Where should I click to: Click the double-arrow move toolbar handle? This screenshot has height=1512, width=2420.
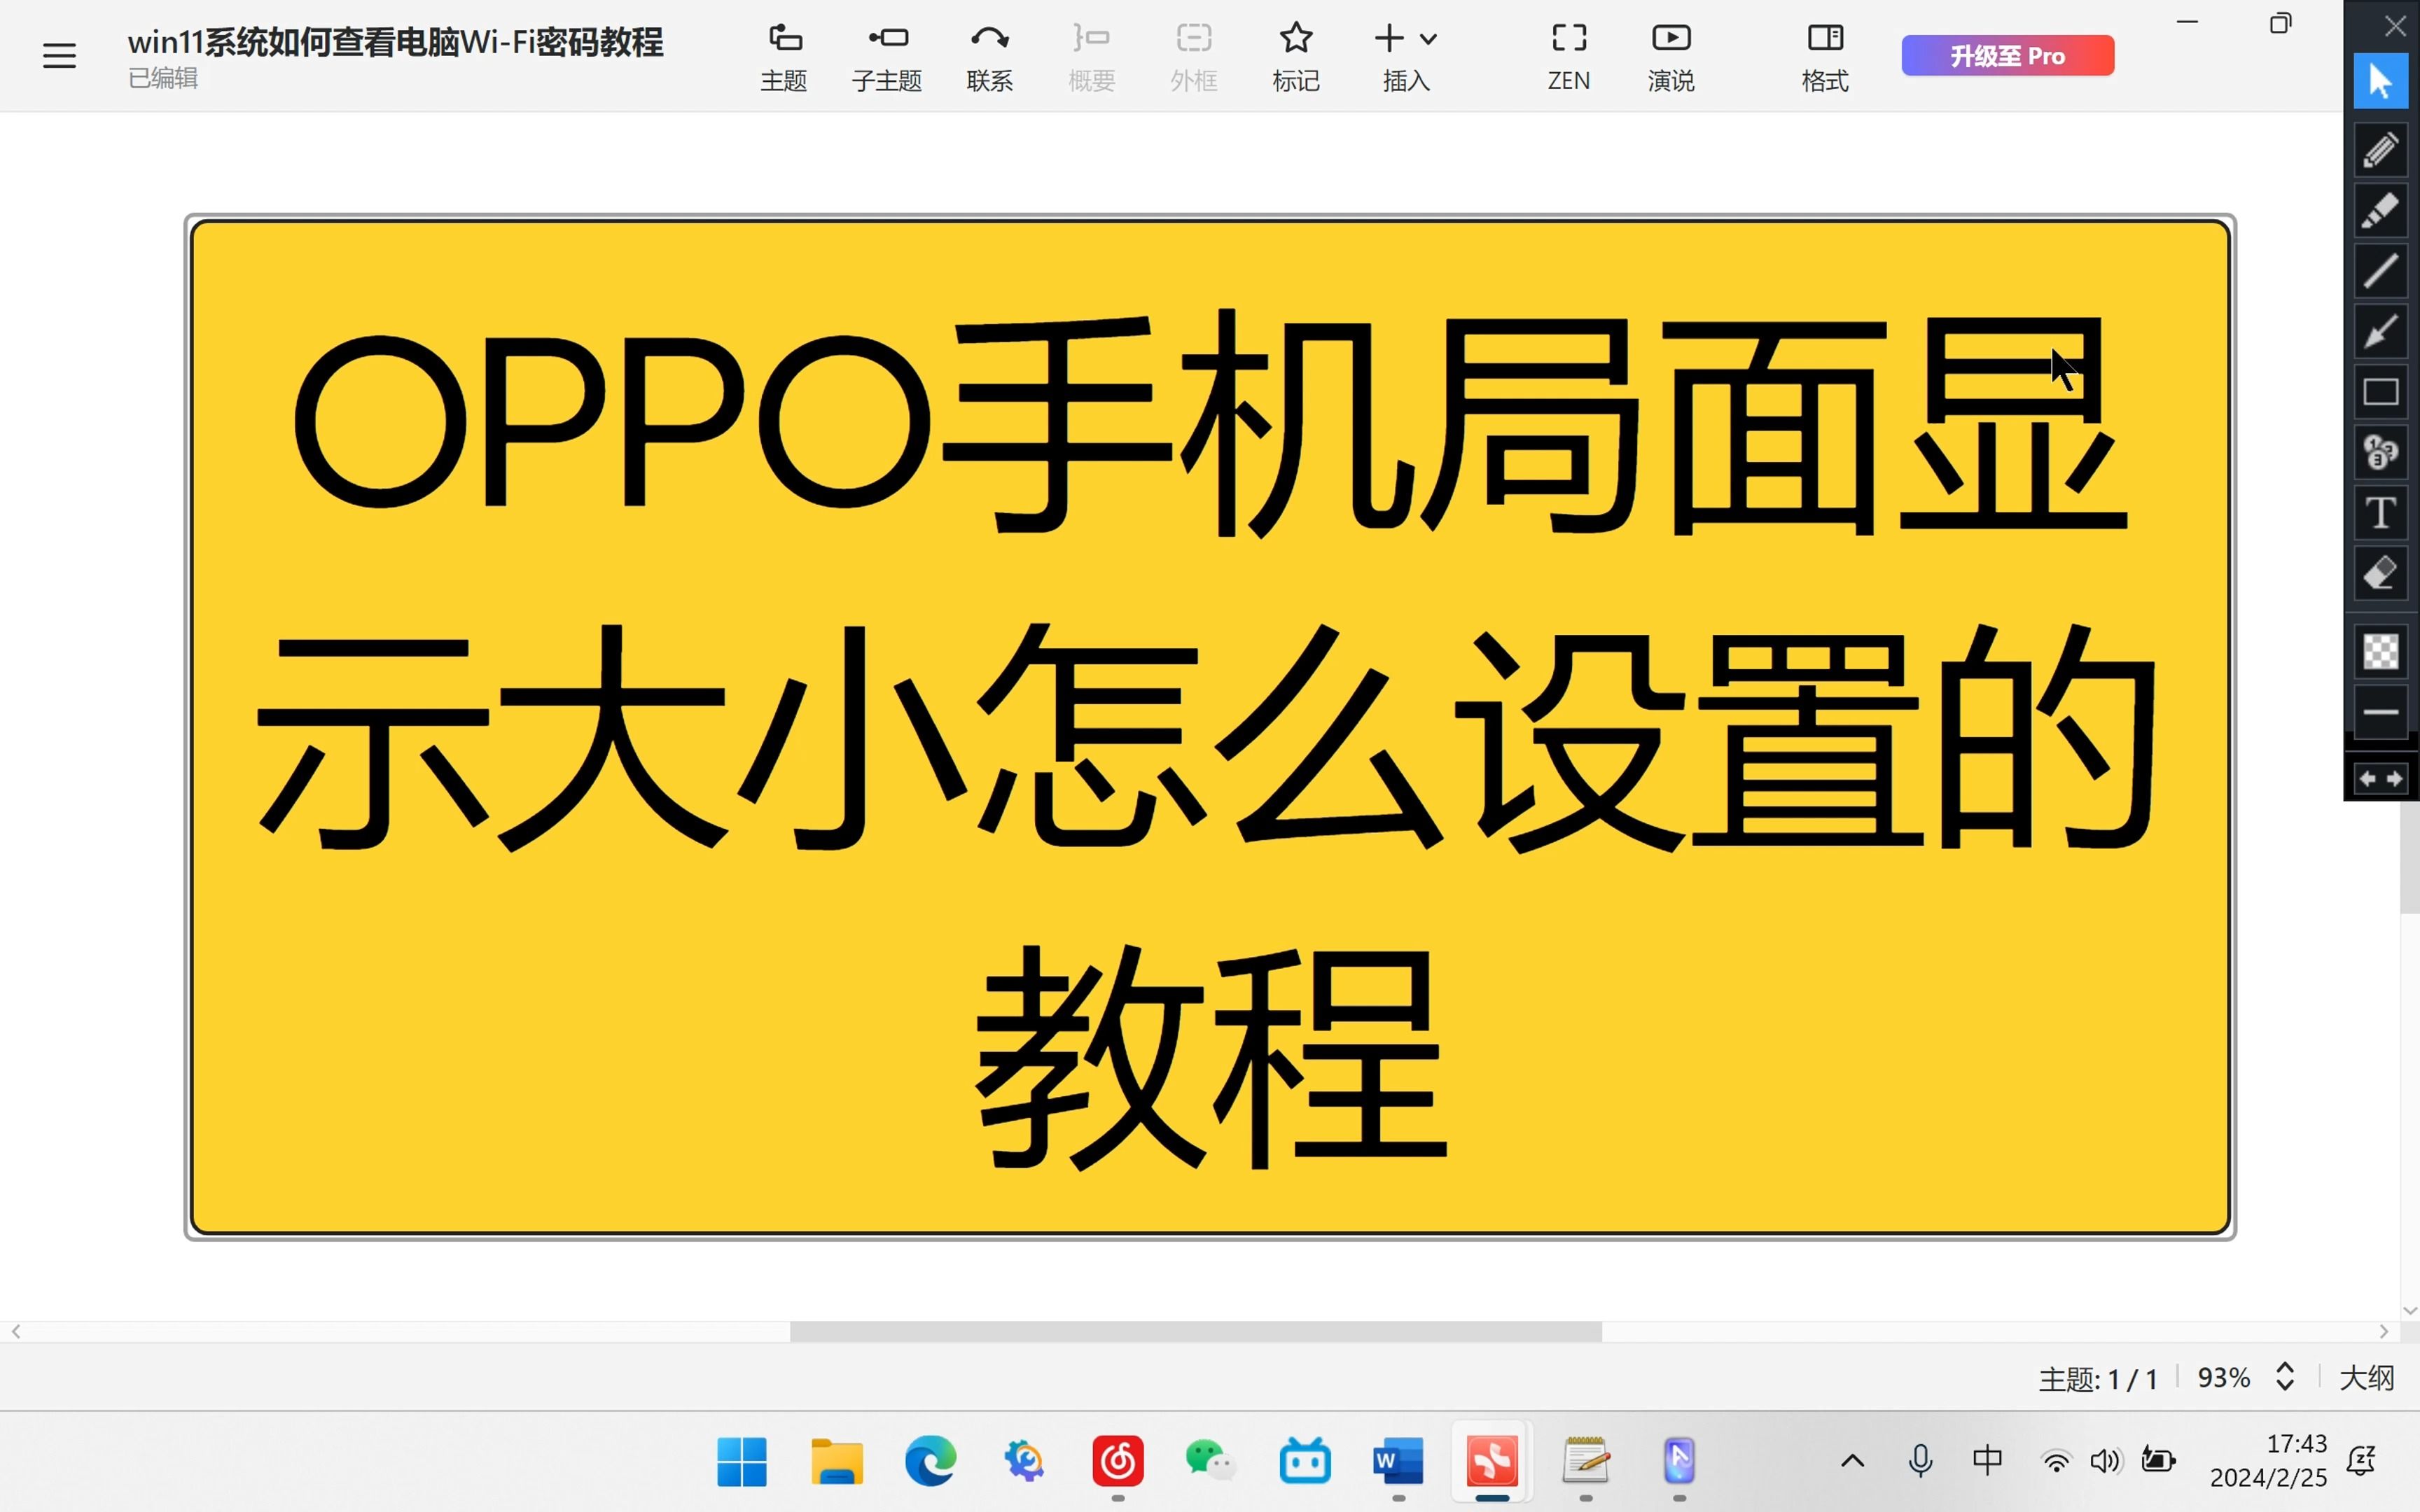(x=2380, y=779)
